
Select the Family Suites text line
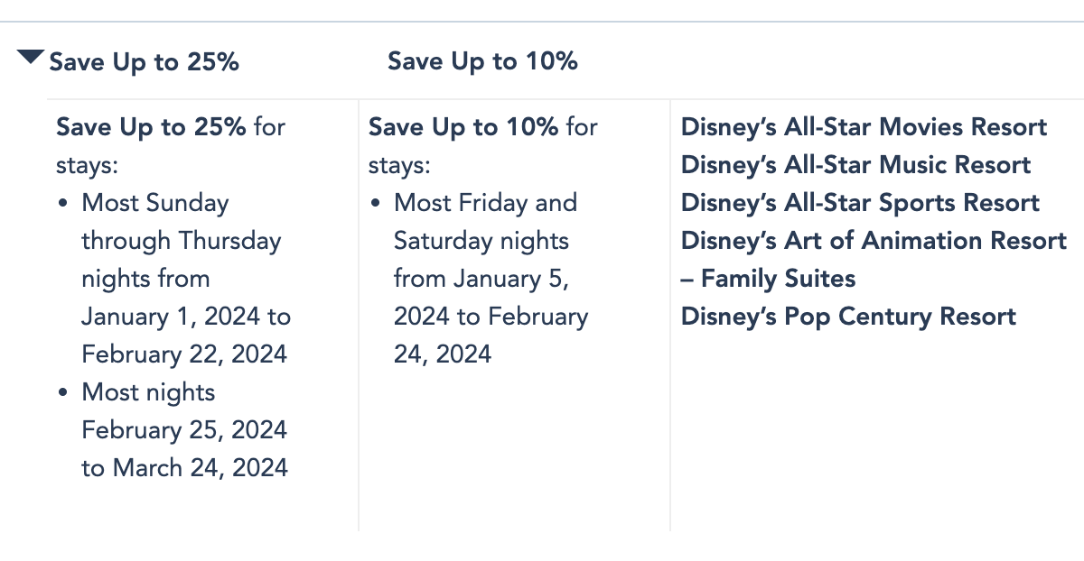pyautogui.click(x=768, y=279)
